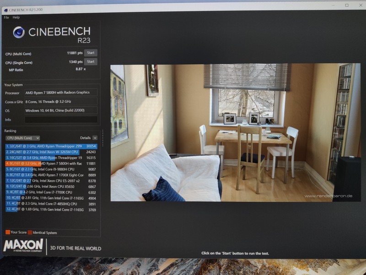The height and width of the screenshot is (275, 366).
Task: Close the Cinebench window
Action: coord(361,5)
